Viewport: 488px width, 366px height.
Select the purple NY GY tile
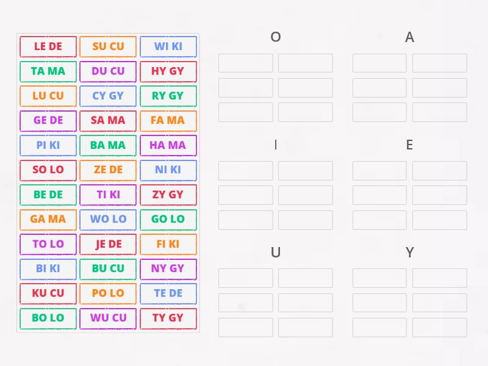[x=168, y=269]
